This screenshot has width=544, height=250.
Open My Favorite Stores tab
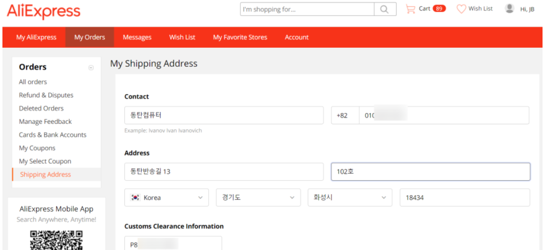[240, 37]
